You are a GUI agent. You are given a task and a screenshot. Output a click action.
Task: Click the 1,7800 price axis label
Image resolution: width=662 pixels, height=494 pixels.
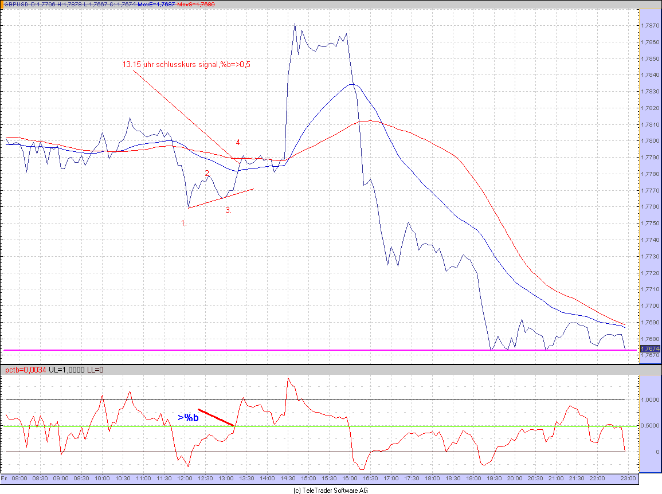(x=650, y=141)
